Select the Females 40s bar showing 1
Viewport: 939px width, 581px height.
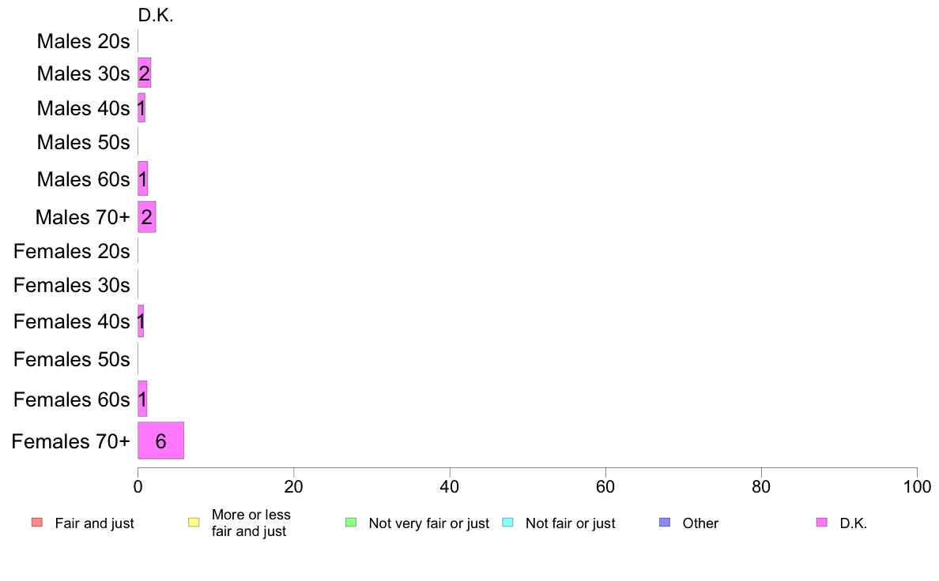coord(141,321)
